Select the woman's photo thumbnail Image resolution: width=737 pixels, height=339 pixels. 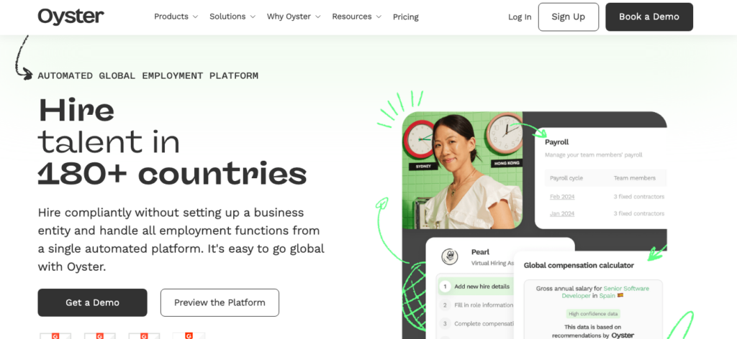click(463, 170)
